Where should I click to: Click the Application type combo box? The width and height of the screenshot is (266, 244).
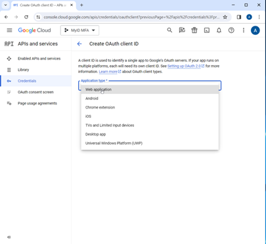tap(150, 85)
